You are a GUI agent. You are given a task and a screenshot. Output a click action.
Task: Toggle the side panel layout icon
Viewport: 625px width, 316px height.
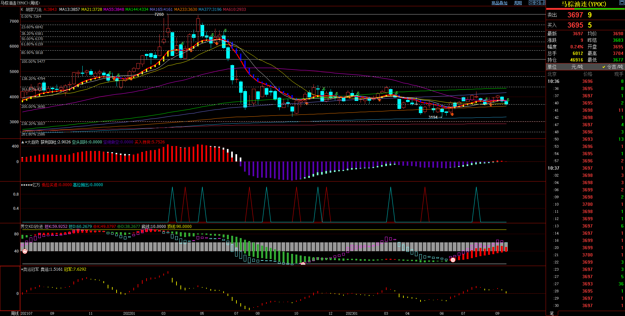542,3
